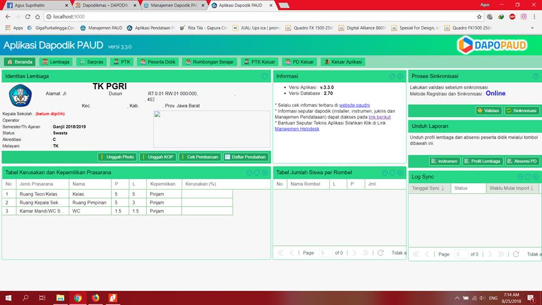Collapse the Informasi panel

click(392, 76)
